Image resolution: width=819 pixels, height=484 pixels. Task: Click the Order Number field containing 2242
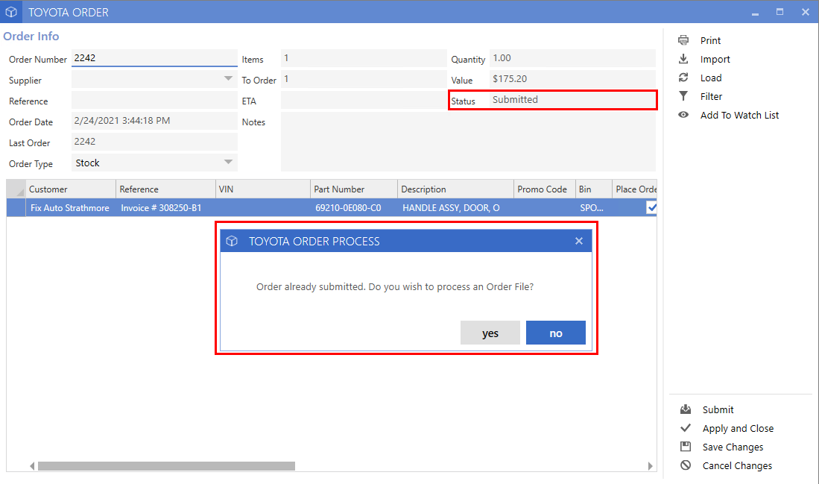tap(154, 58)
